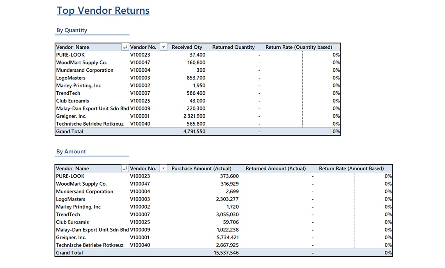Select LogoMasters in By Quantity table
This screenshot has width=445, height=268.
(71, 78)
